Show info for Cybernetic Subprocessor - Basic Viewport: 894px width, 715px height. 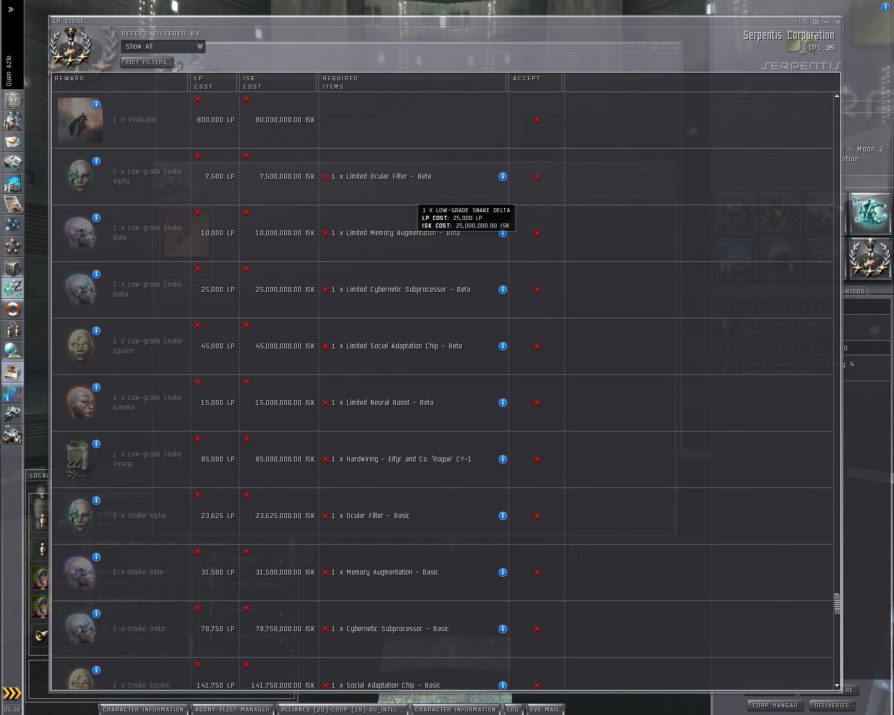502,629
